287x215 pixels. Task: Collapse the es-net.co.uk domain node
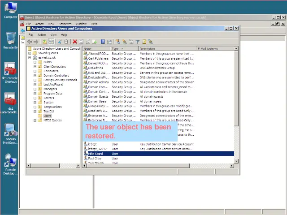pyautogui.click(x=30, y=58)
